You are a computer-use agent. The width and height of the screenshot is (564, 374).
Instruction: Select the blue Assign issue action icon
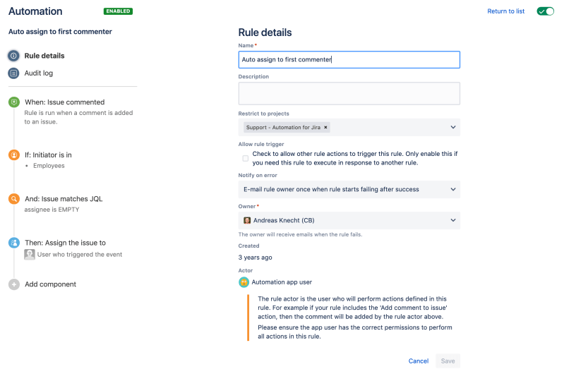[14, 243]
